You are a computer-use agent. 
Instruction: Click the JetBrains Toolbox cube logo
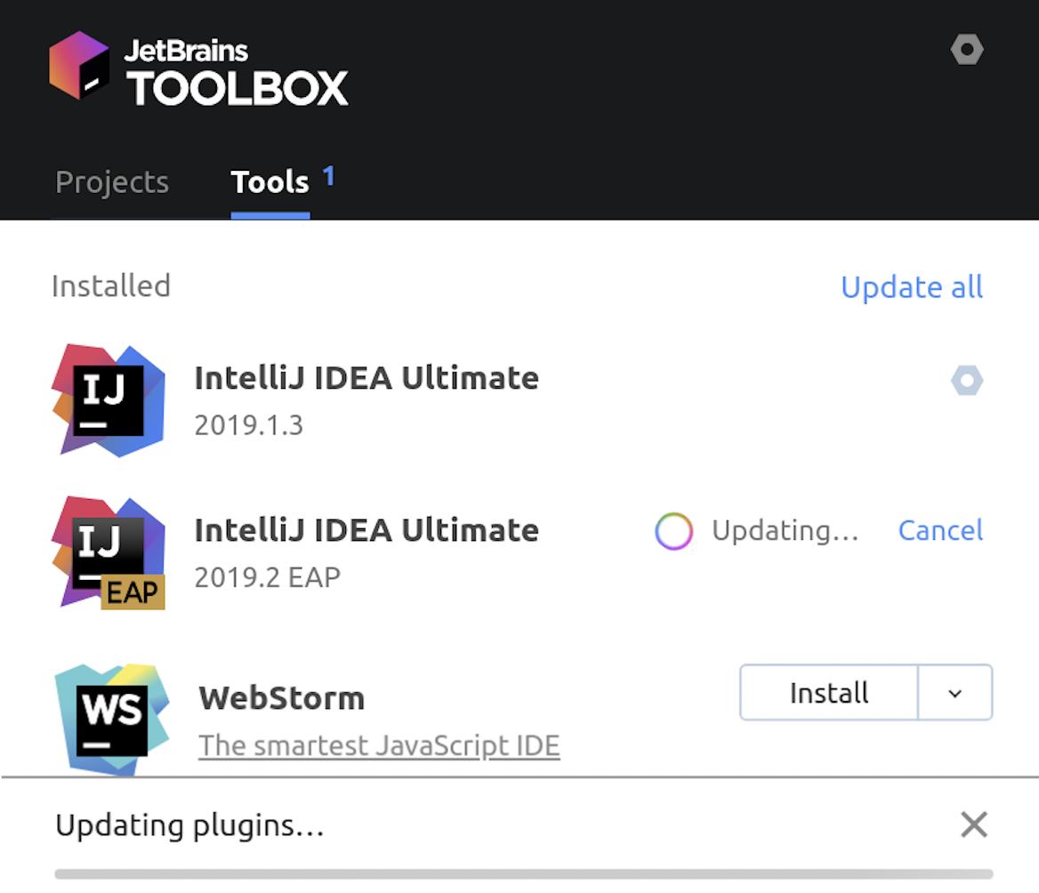79,66
